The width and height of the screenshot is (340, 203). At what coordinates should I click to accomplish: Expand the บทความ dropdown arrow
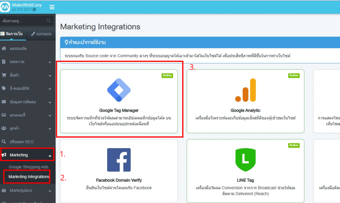tap(50, 62)
